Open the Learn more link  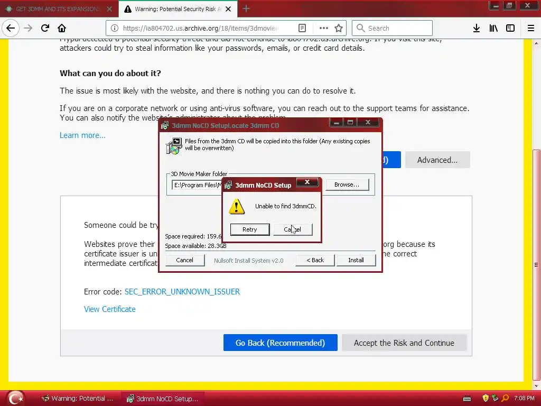(82, 135)
